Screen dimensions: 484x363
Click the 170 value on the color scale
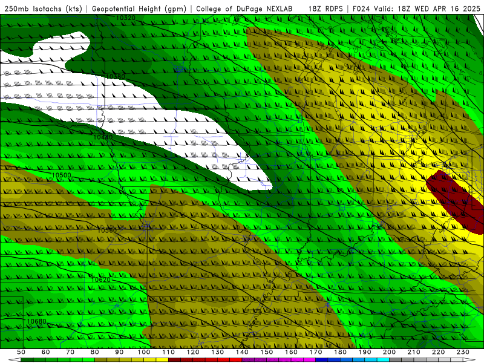tap(316, 352)
